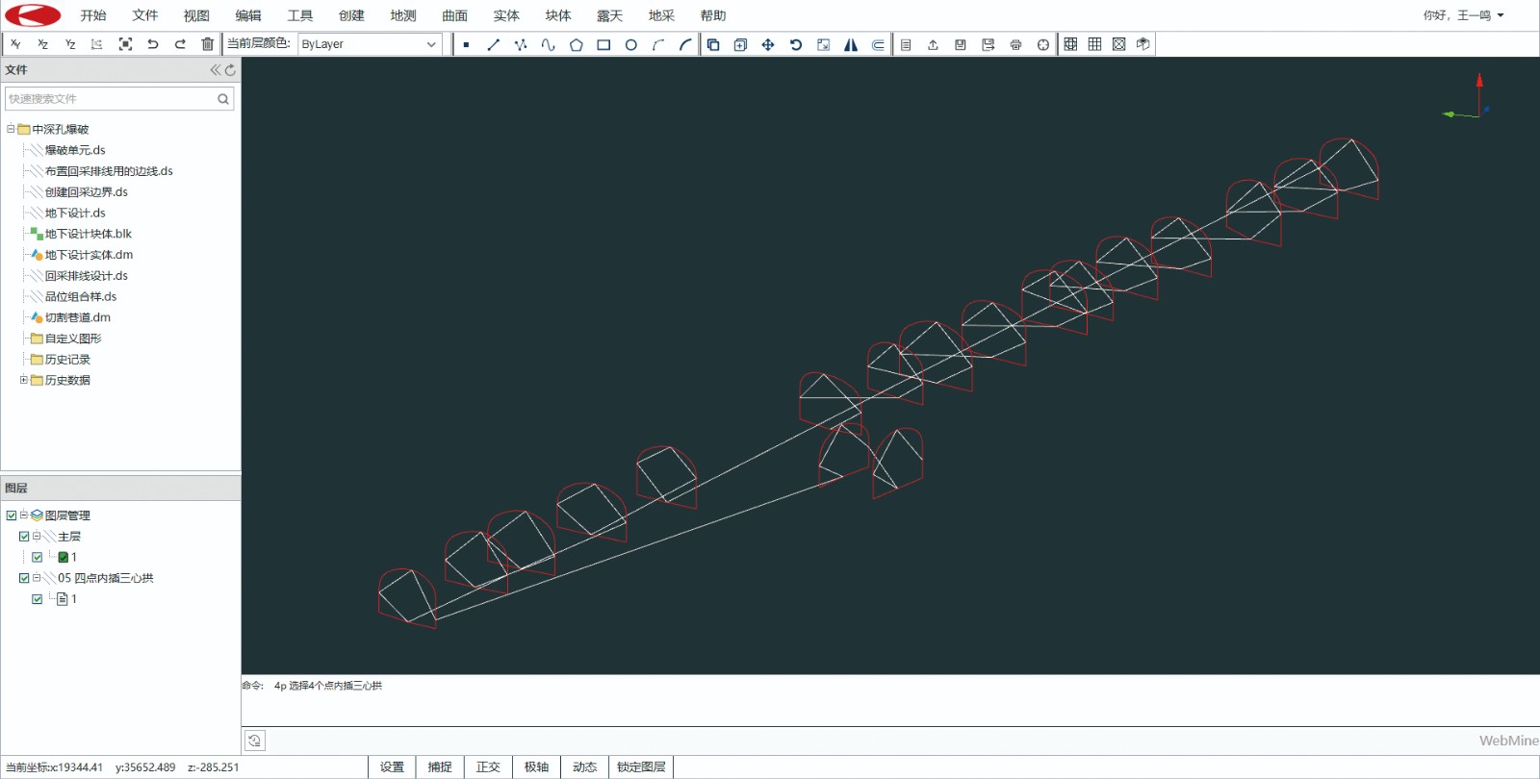Open the 视图 menu
Image resolution: width=1540 pixels, height=779 pixels.
click(x=196, y=15)
